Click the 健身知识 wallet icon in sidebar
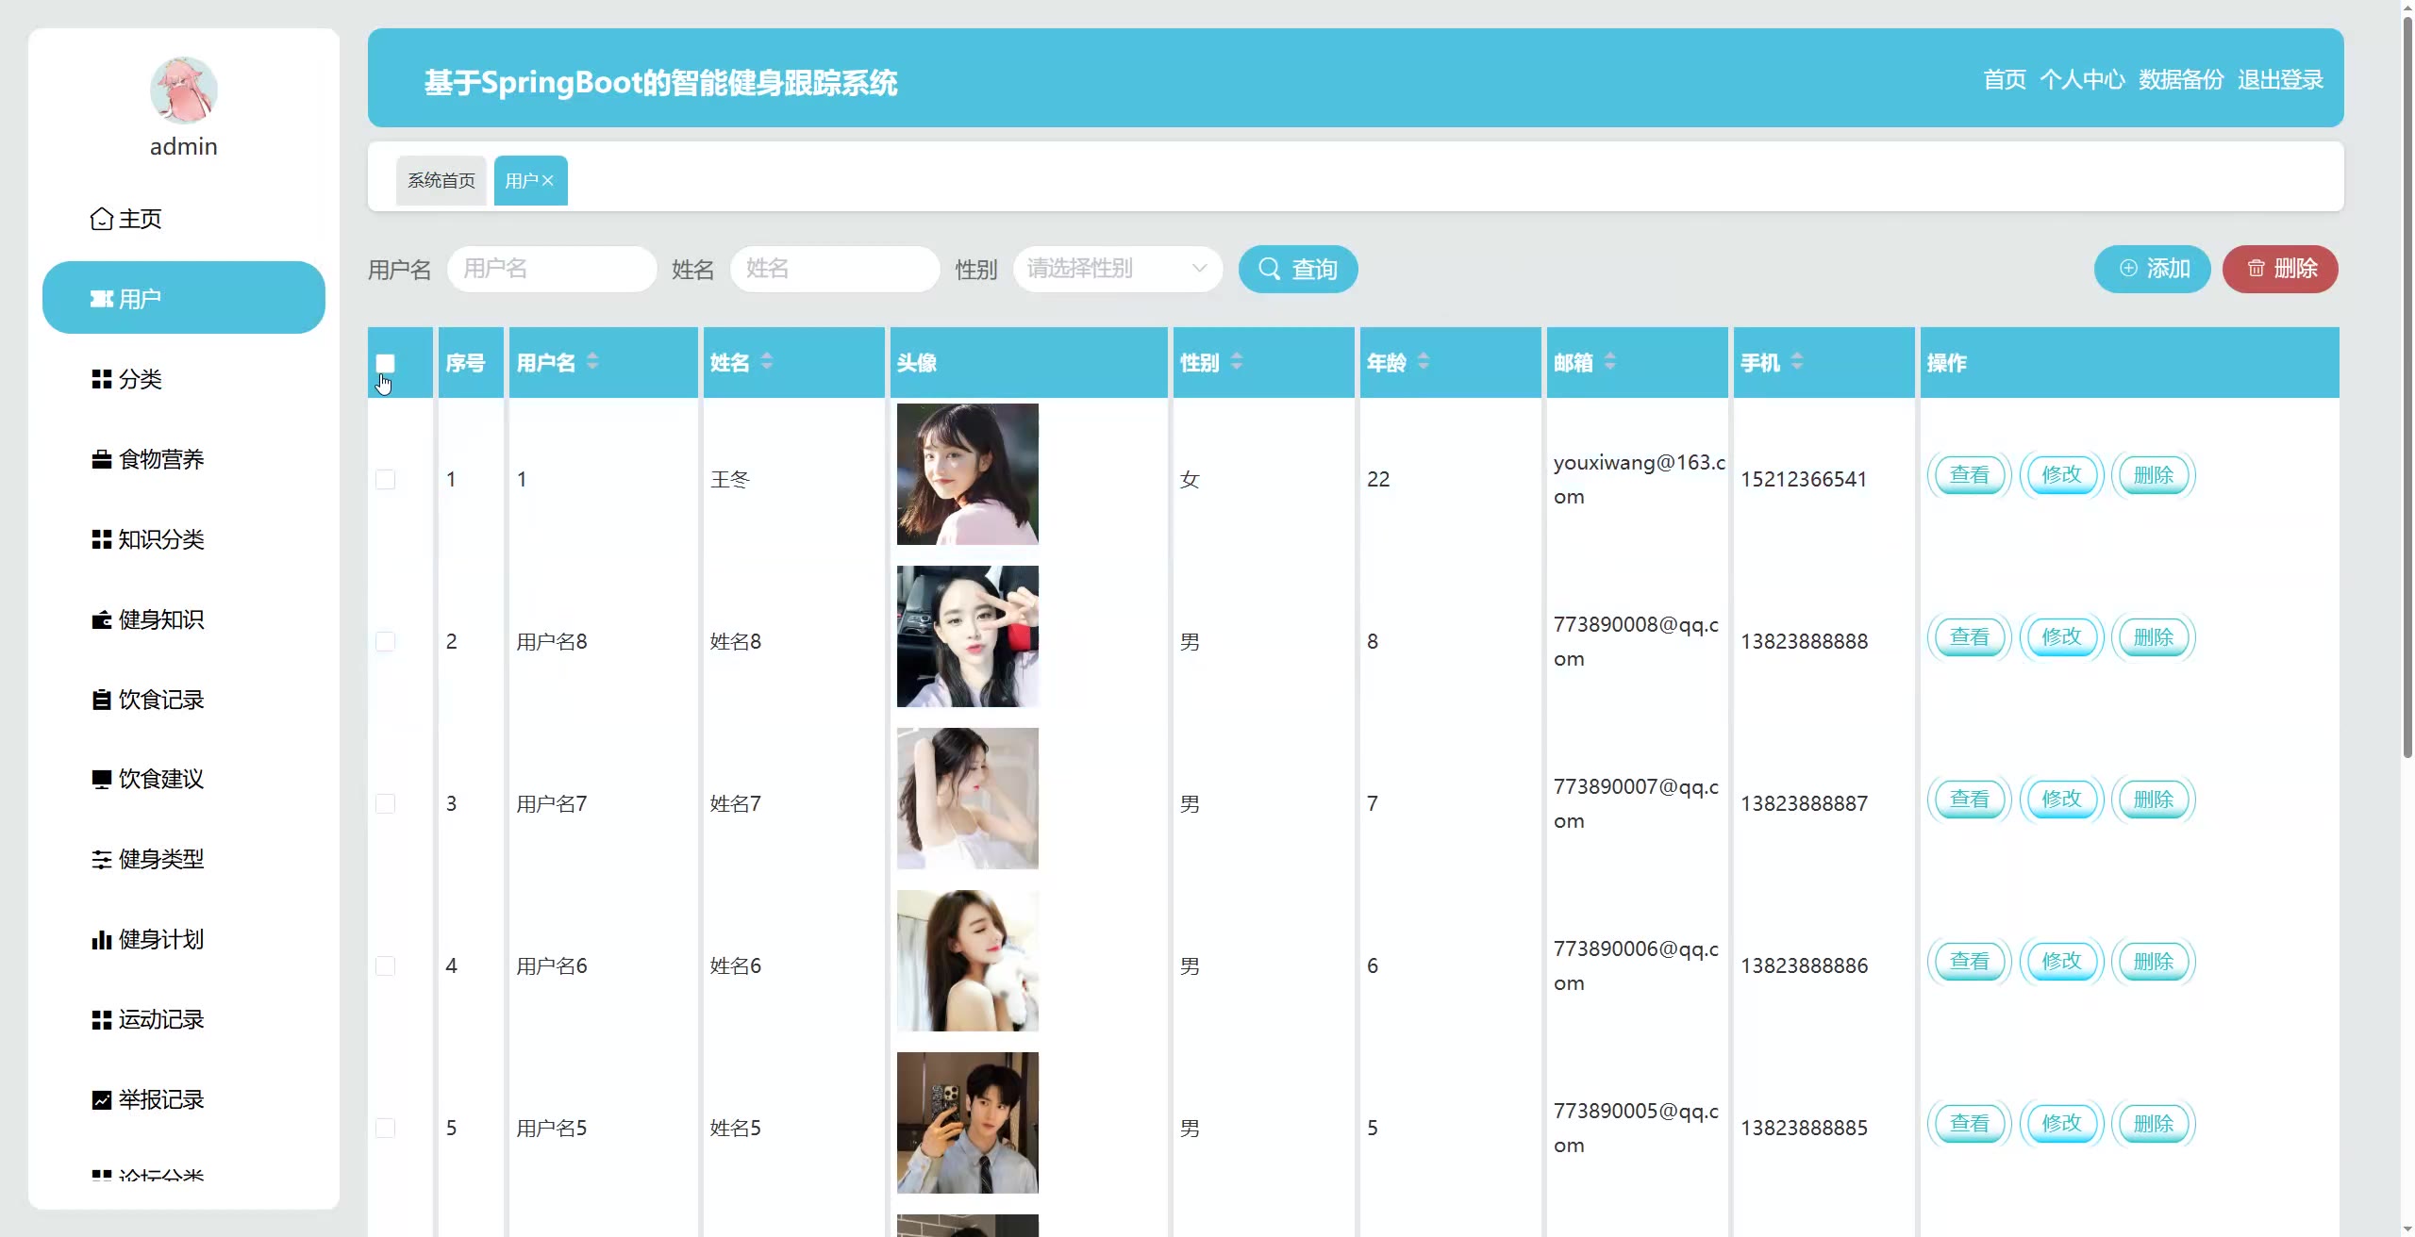The image size is (2415, 1237). click(101, 619)
